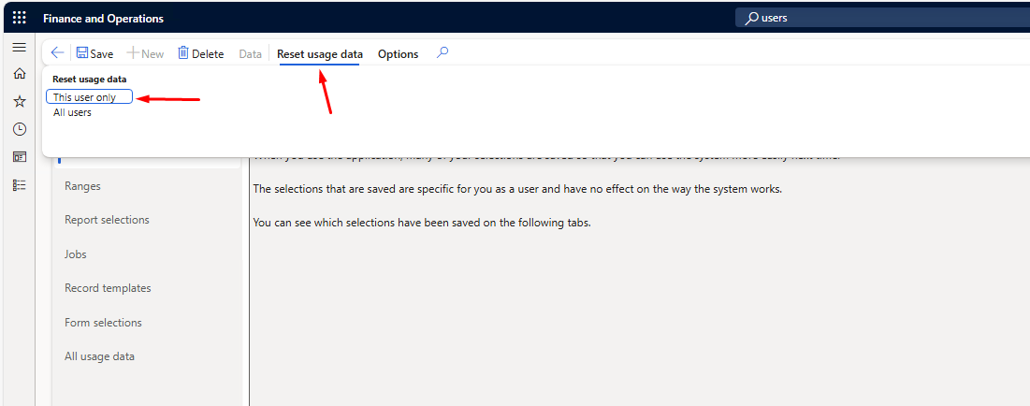This screenshot has height=406, width=1030.
Task: Click the top search box with 'users'
Action: [x=882, y=18]
